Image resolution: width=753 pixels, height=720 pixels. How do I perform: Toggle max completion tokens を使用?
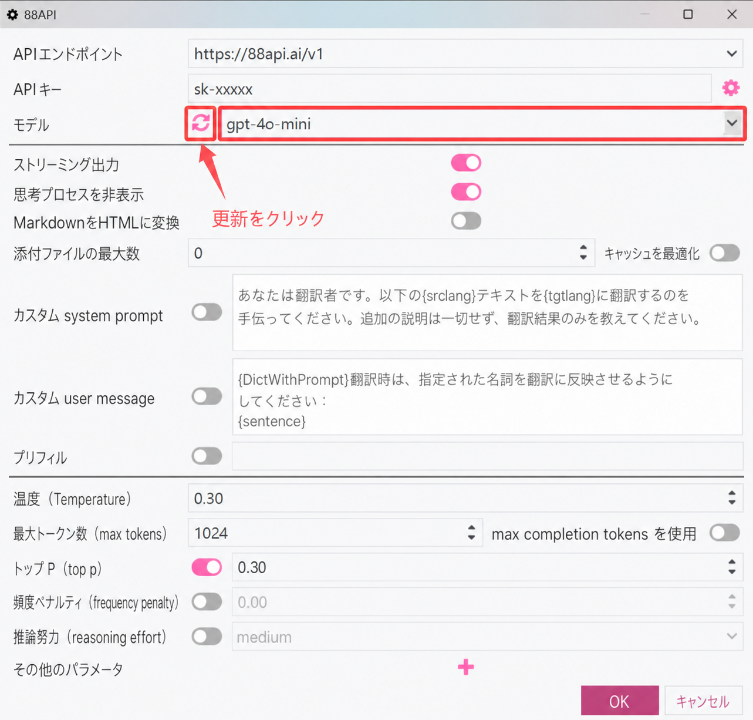coord(725,533)
